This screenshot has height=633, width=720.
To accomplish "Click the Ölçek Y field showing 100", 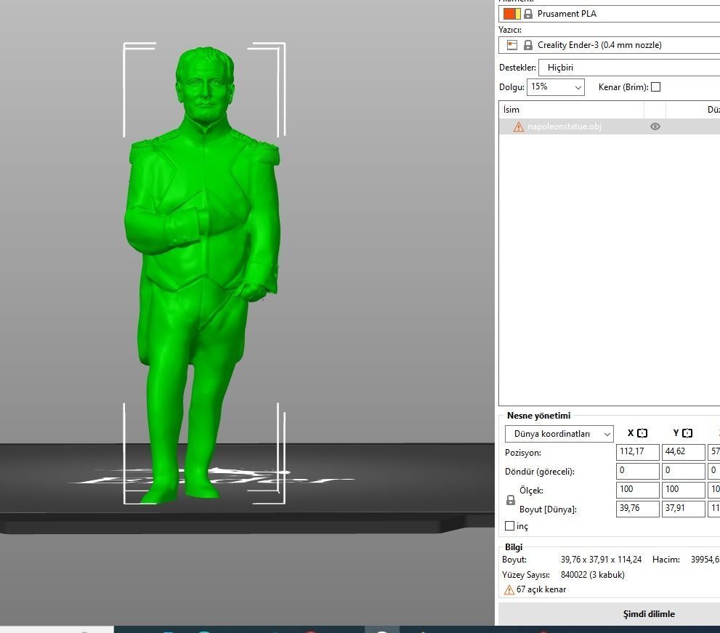I will tap(683, 490).
